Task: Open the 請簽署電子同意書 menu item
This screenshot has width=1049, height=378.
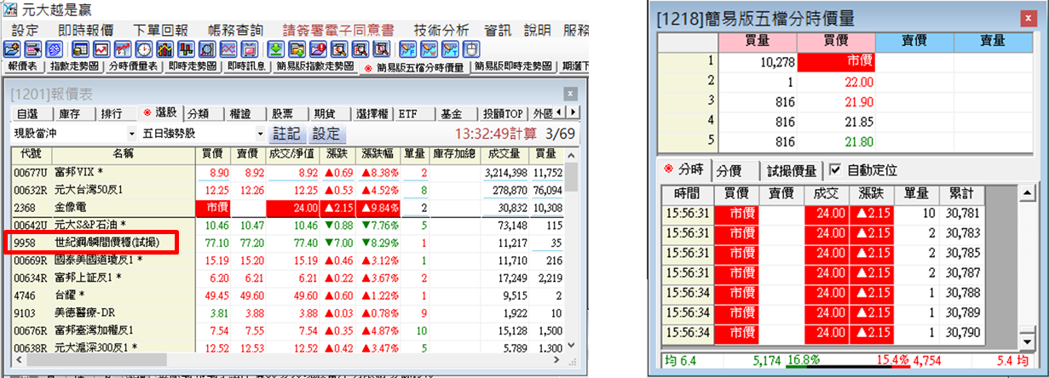Action: click(337, 30)
